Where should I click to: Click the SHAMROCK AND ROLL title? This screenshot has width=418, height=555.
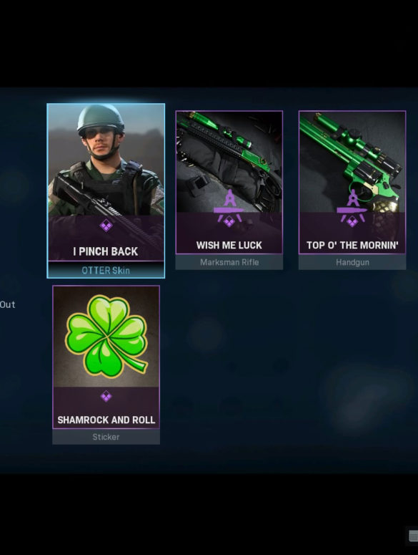coord(106,420)
